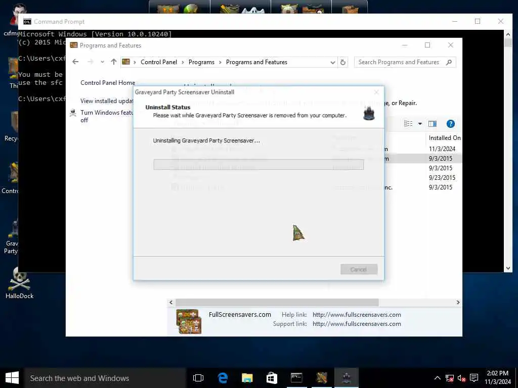Expand chevron between Programs and Programs and Features
The height and width of the screenshot is (388, 518).
[x=220, y=62]
